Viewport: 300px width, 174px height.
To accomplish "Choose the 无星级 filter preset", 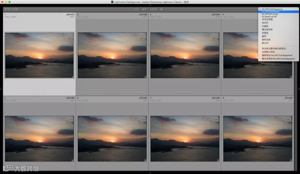I will (x=279, y=26).
